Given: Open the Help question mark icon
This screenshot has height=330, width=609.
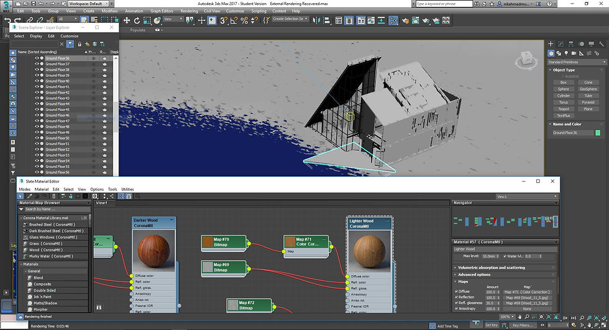Looking at the screenshot, I should 549,4.
